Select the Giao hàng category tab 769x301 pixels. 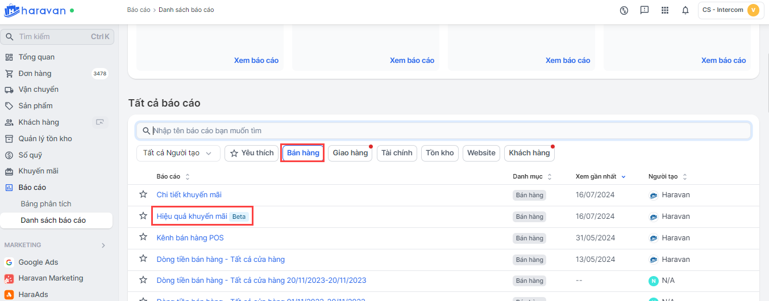click(350, 153)
